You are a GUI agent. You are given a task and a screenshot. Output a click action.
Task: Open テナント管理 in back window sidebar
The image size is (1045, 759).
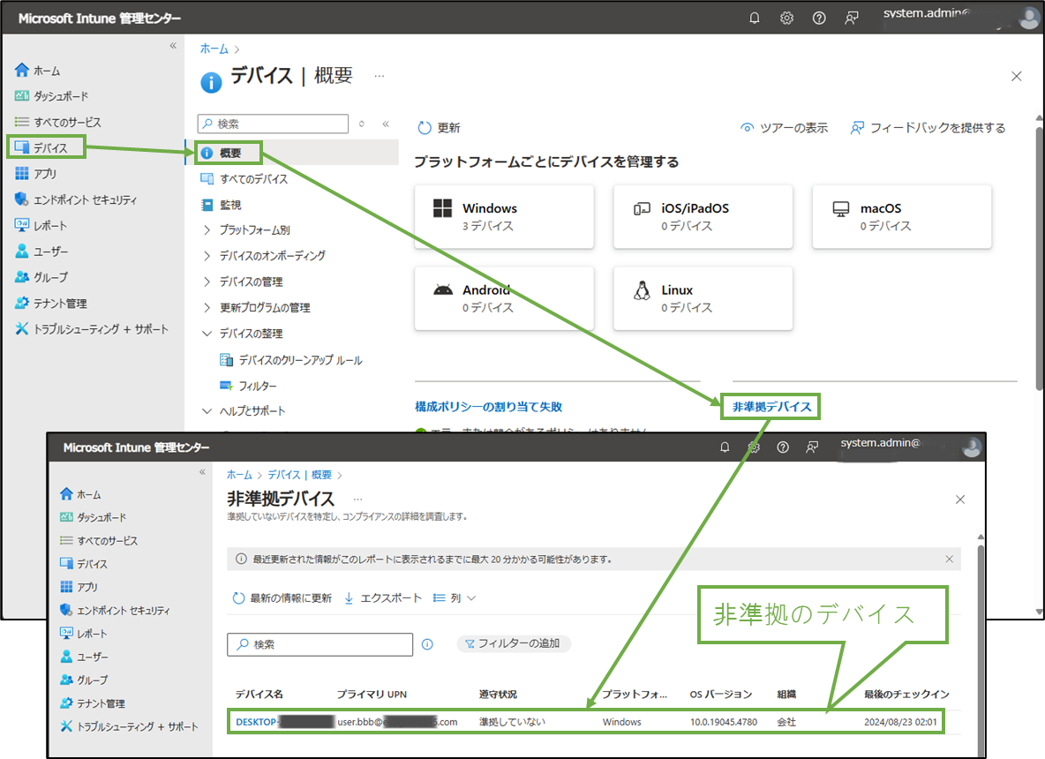point(50,304)
